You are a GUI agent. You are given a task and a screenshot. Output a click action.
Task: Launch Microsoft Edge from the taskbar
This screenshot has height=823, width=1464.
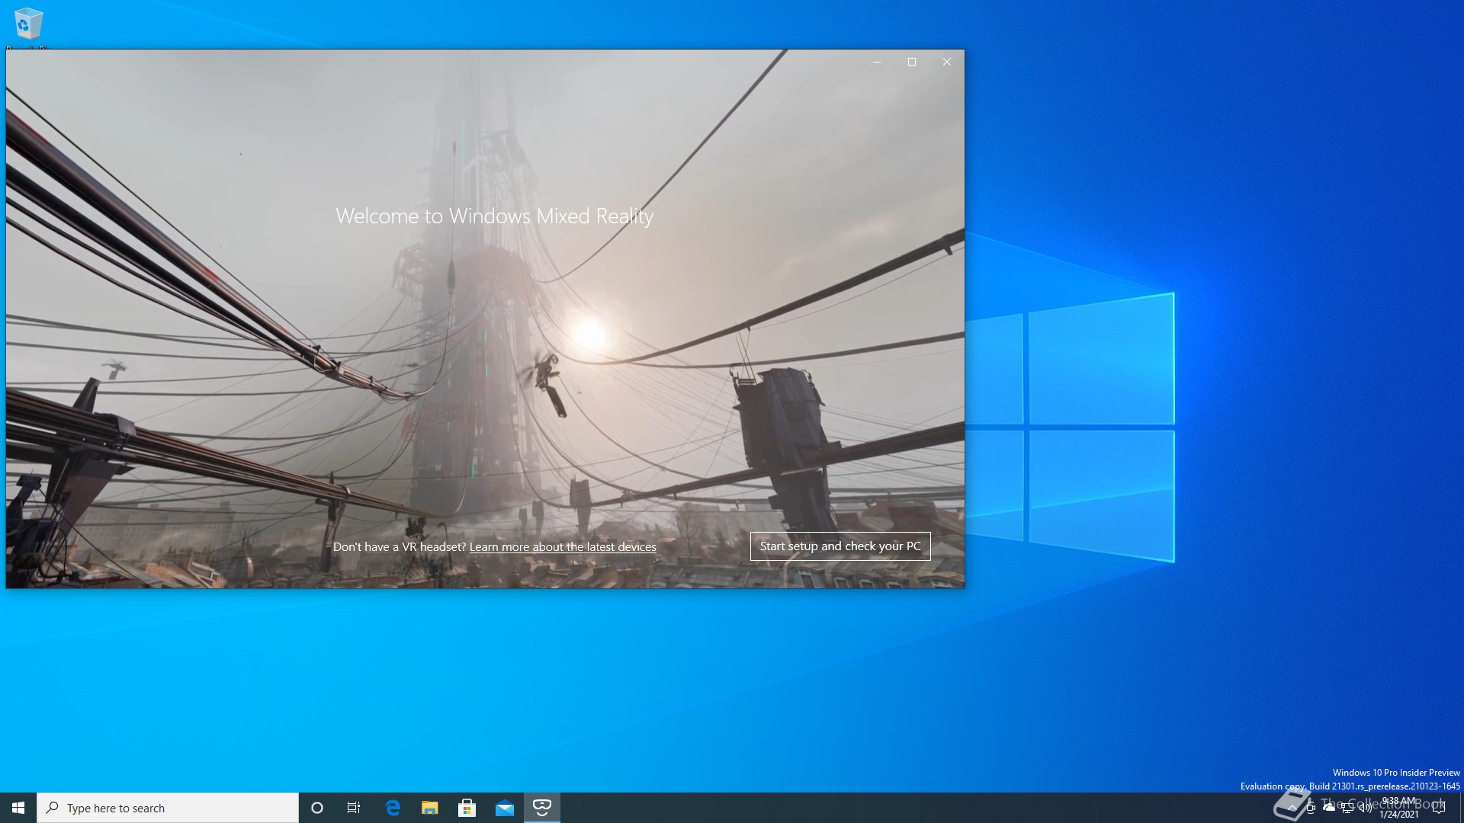[393, 808]
